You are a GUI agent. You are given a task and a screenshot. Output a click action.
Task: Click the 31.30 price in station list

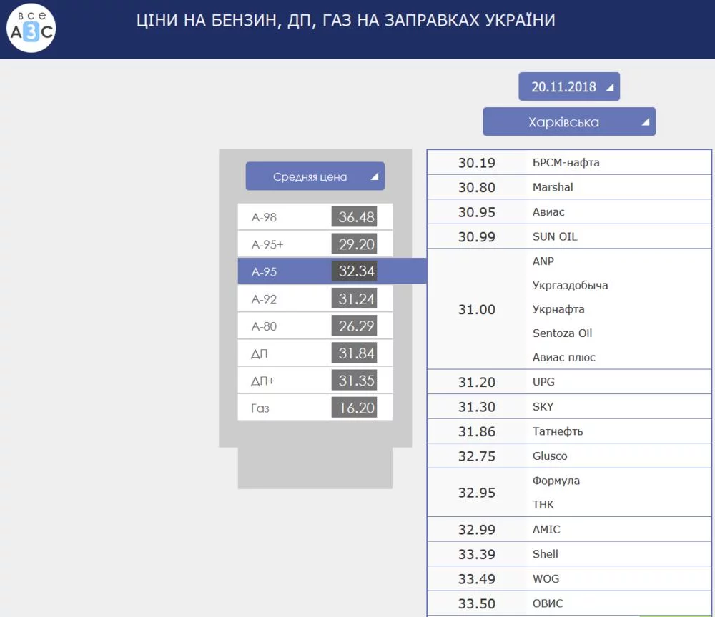[476, 406]
